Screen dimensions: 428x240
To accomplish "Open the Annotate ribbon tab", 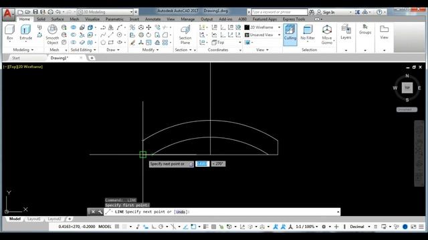I will point(152,19).
